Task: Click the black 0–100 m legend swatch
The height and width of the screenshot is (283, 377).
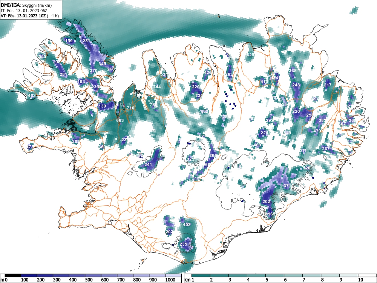Action: pyautogui.click(x=13, y=275)
